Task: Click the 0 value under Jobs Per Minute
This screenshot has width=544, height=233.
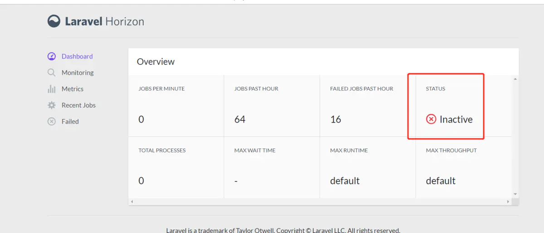Action: [141, 119]
